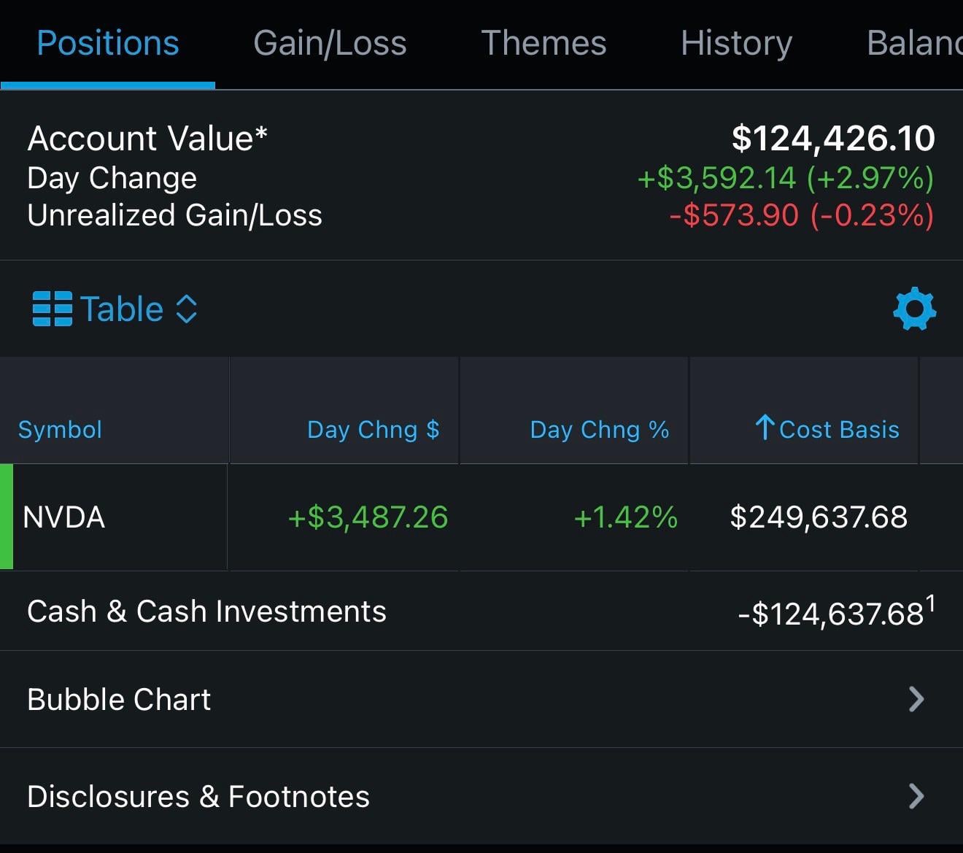The width and height of the screenshot is (963, 853).
Task: Switch to the Gain/Loss tab
Action: click(x=330, y=43)
